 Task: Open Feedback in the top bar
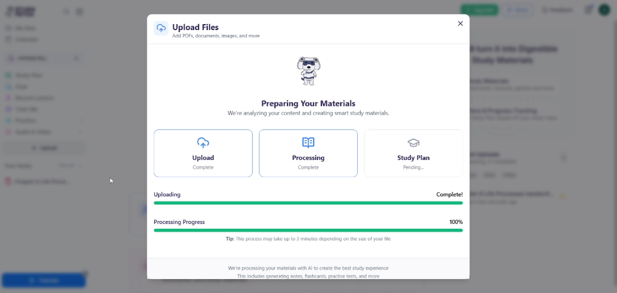(557, 10)
